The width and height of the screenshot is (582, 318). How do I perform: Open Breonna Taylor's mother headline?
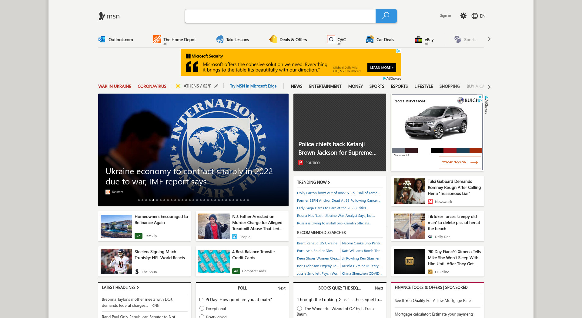tap(137, 302)
